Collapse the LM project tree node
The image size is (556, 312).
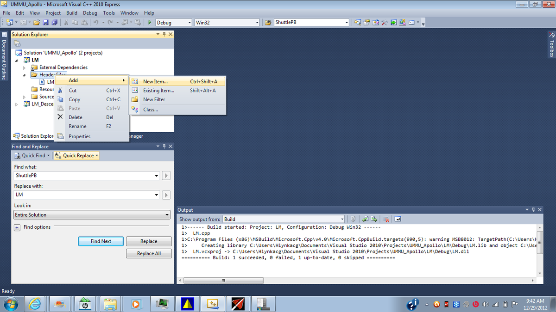[18, 60]
